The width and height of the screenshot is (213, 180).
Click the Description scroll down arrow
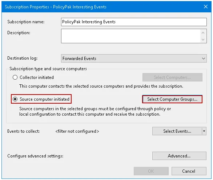pos(203,40)
